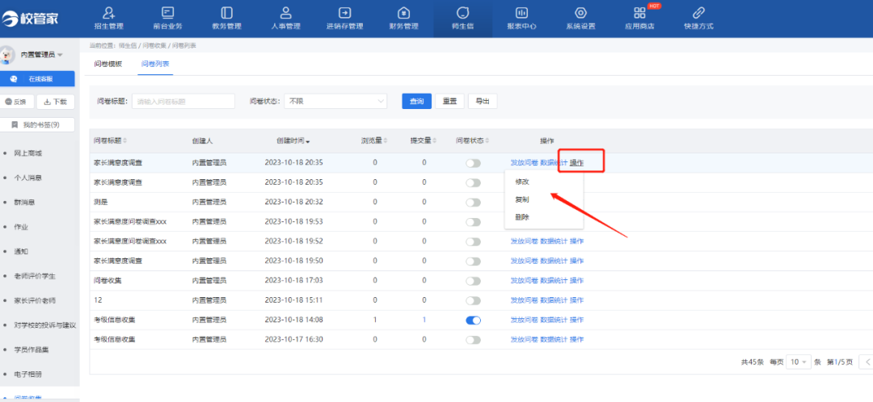This screenshot has height=402, width=873.
Task: Choose 修改 from the 操作 menu
Action: (522, 182)
